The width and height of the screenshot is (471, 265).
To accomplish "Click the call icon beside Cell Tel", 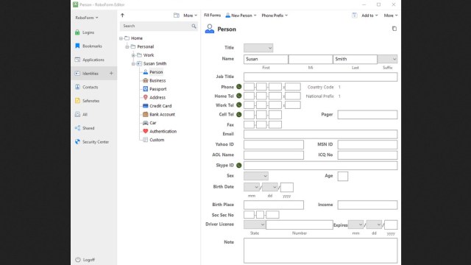I will [x=238, y=114].
